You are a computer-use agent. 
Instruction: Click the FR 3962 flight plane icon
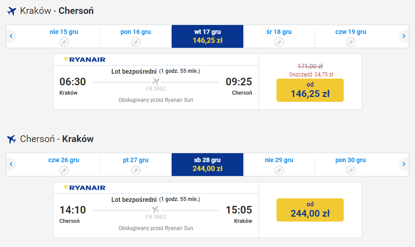[156, 82]
